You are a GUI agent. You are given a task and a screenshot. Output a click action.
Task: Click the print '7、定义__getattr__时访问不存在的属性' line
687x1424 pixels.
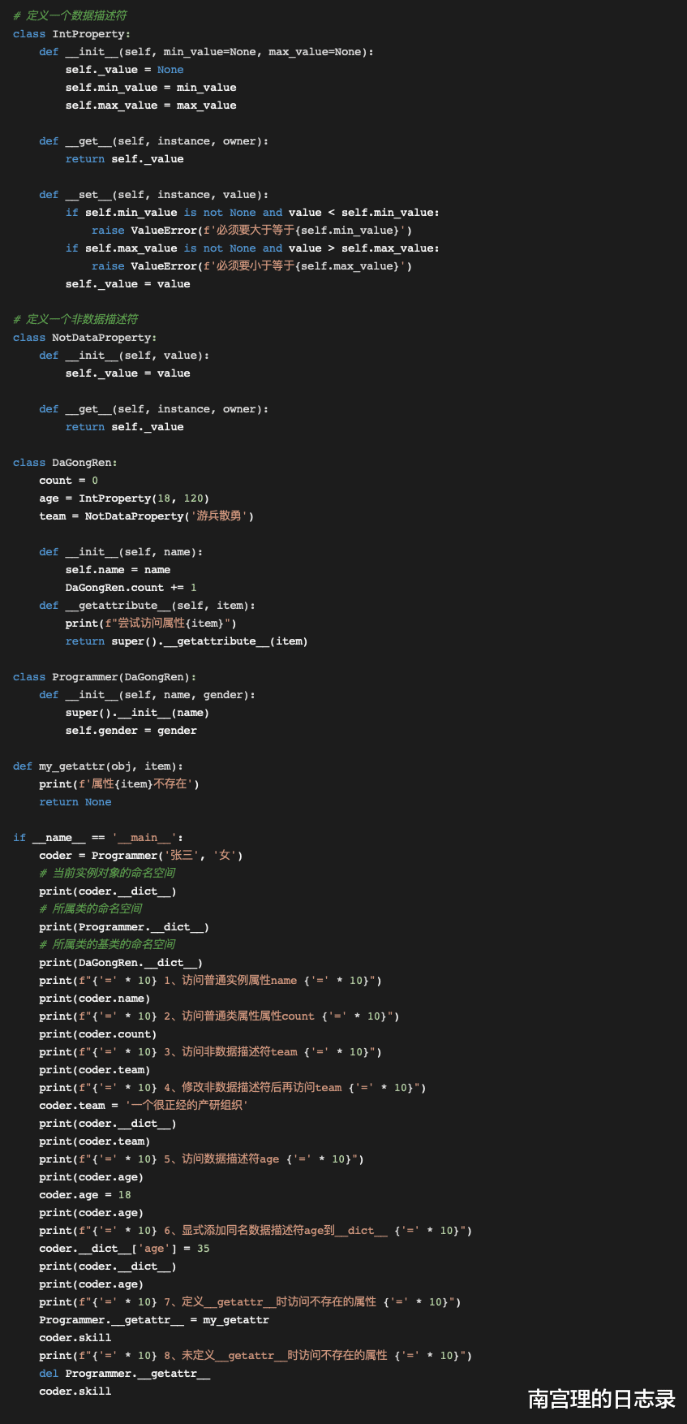[x=251, y=1302]
